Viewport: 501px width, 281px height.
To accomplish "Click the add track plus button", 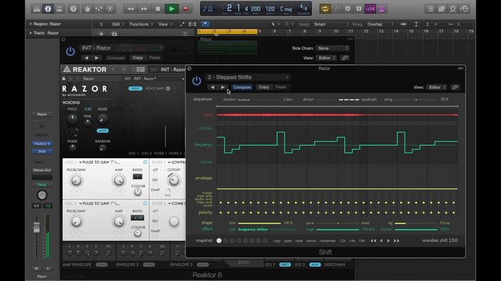I will click(101, 33).
